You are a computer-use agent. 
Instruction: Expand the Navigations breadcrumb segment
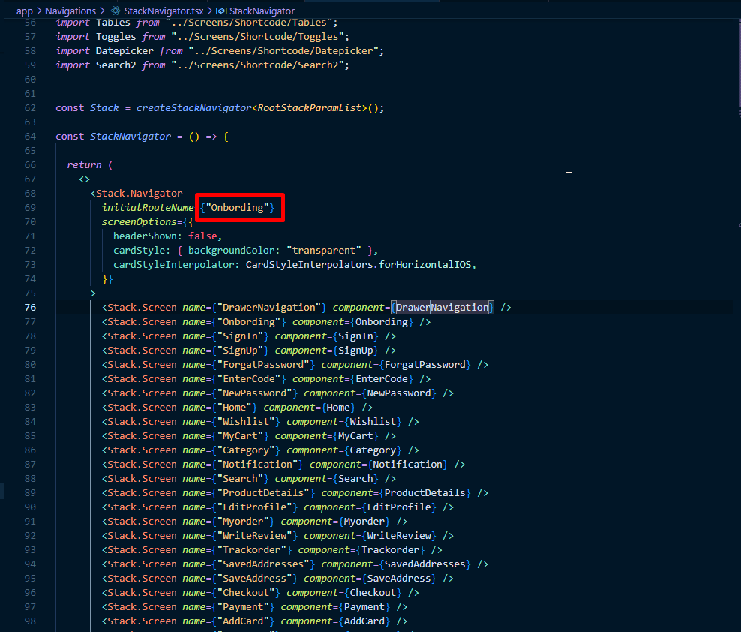(x=70, y=11)
